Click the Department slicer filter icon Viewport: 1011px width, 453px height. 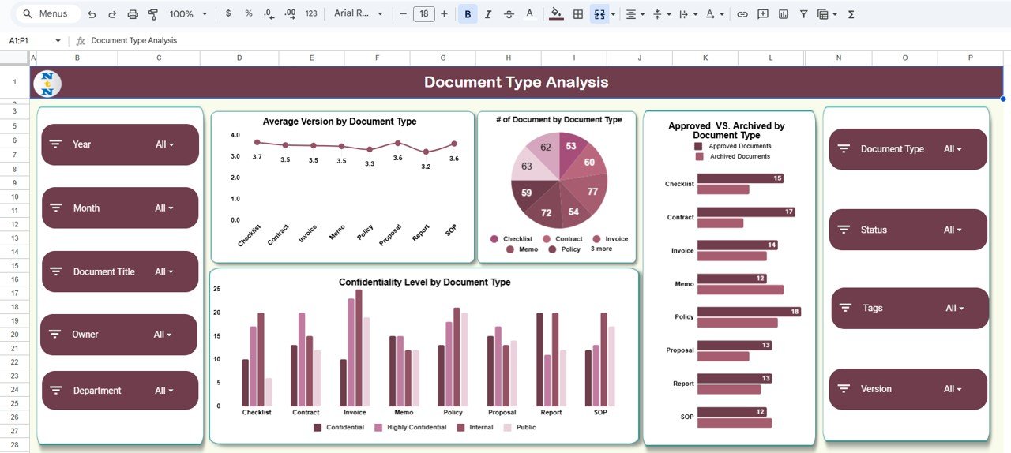[x=55, y=391]
